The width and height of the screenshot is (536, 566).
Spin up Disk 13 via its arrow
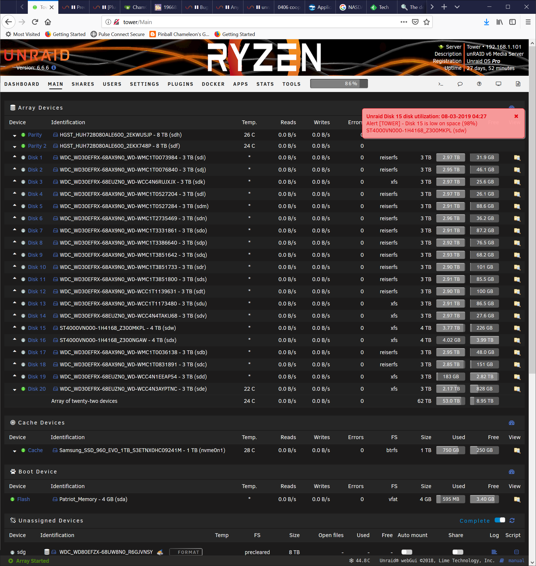15,302
